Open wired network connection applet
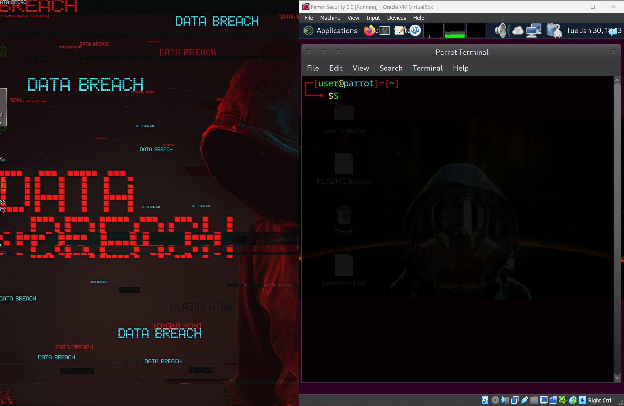Viewport: 624px width, 406px height. click(534, 31)
